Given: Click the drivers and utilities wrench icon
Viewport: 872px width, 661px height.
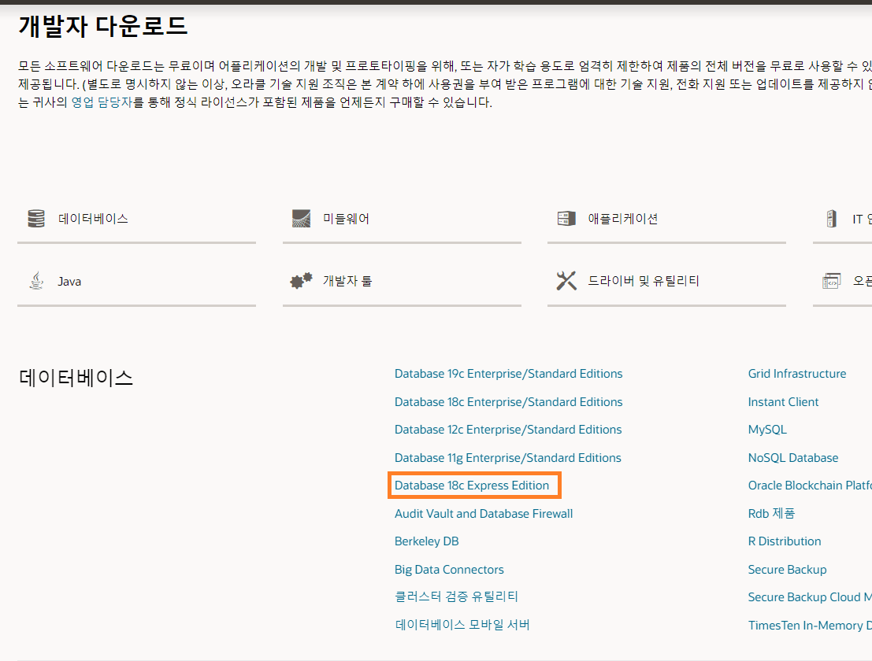Looking at the screenshot, I should click(x=566, y=281).
